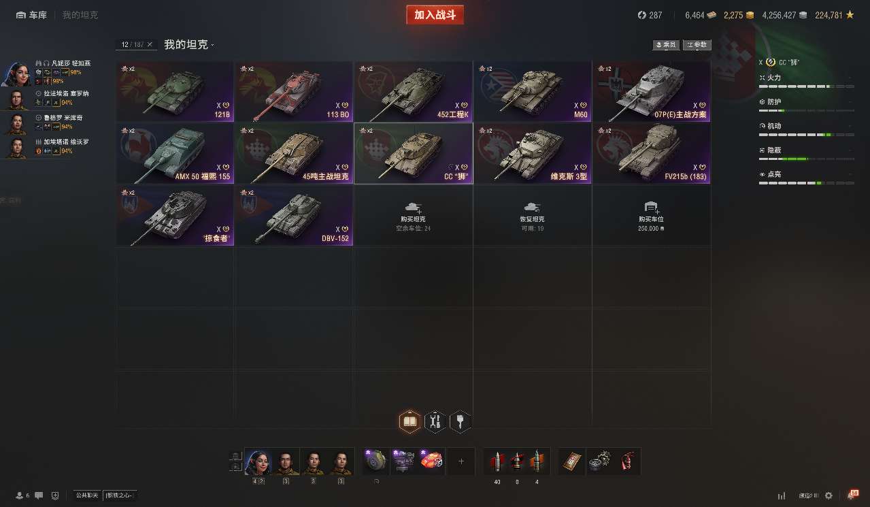Click the shell with count 40
The height and width of the screenshot is (507, 870).
[497, 461]
